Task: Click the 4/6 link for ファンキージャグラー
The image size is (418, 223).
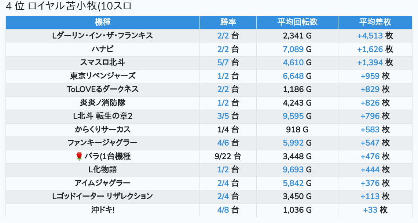Action: 223,143
